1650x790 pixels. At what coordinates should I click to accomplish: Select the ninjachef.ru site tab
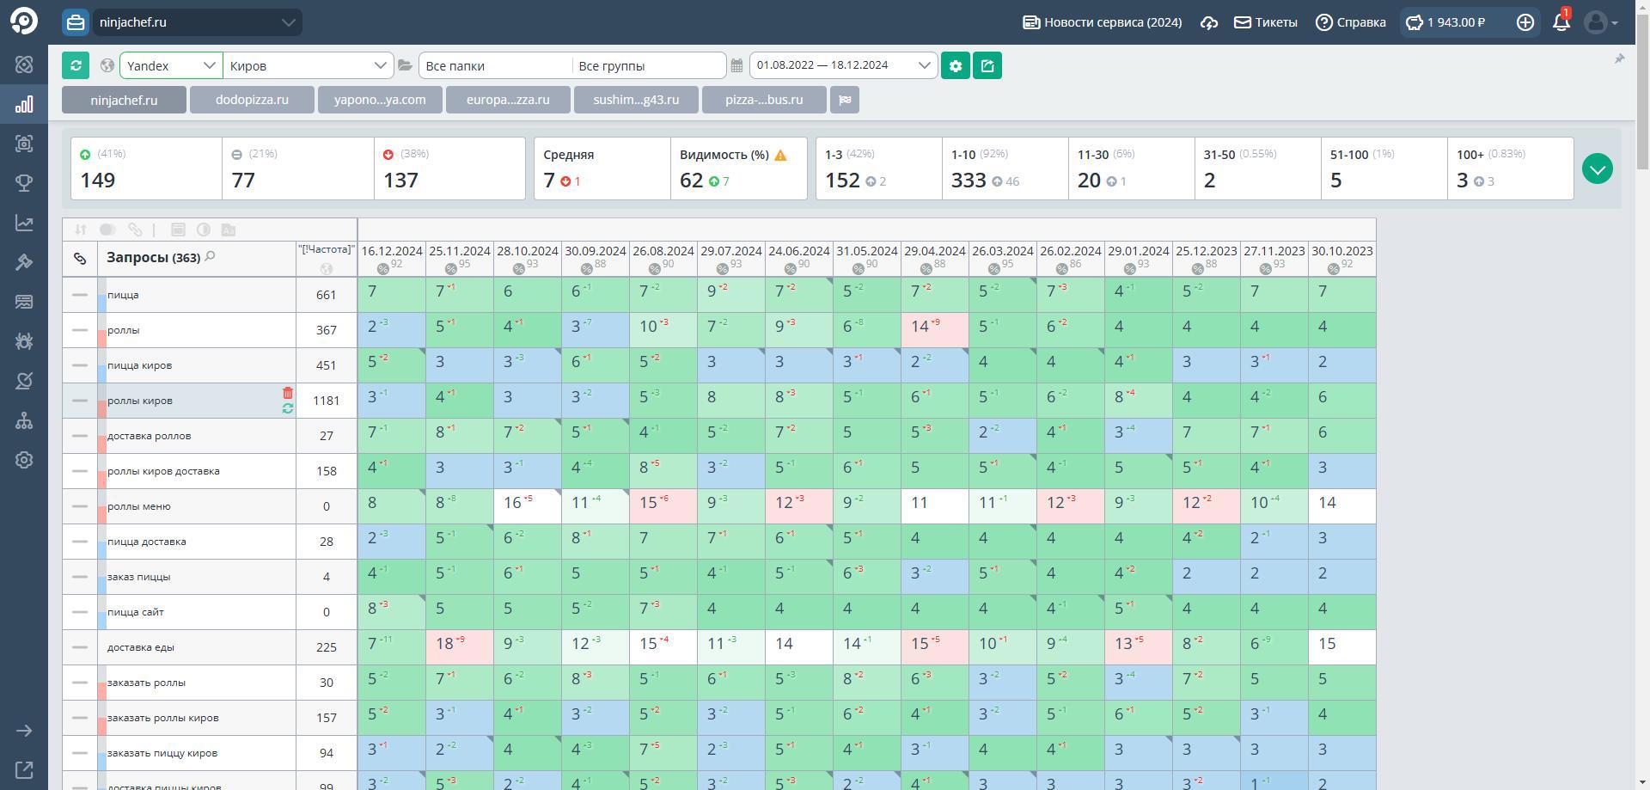[x=124, y=100]
